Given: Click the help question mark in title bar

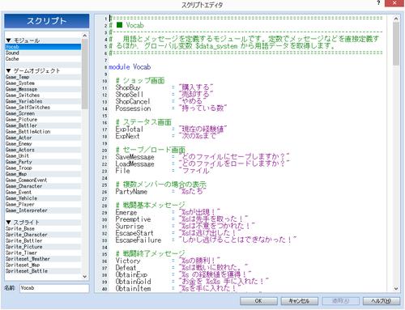Looking at the screenshot, I should tap(378, 2).
